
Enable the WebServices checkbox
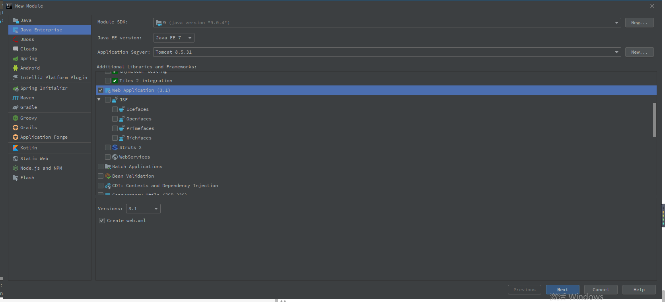click(108, 157)
